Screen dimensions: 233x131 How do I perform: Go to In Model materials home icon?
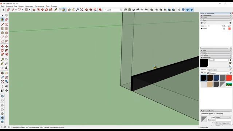(208, 73)
